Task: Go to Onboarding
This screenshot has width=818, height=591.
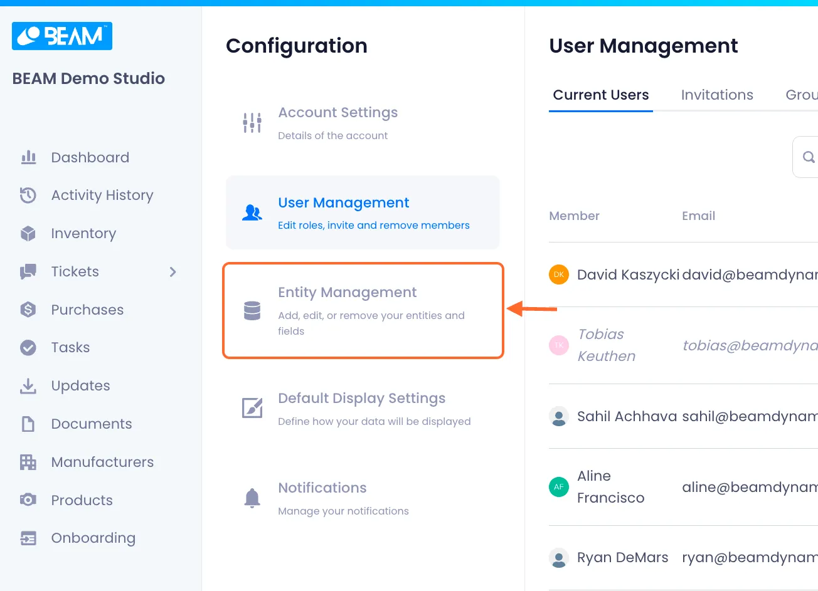Action: click(93, 538)
